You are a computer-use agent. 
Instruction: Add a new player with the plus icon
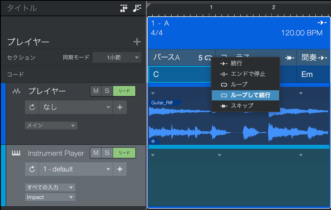[x=137, y=41]
